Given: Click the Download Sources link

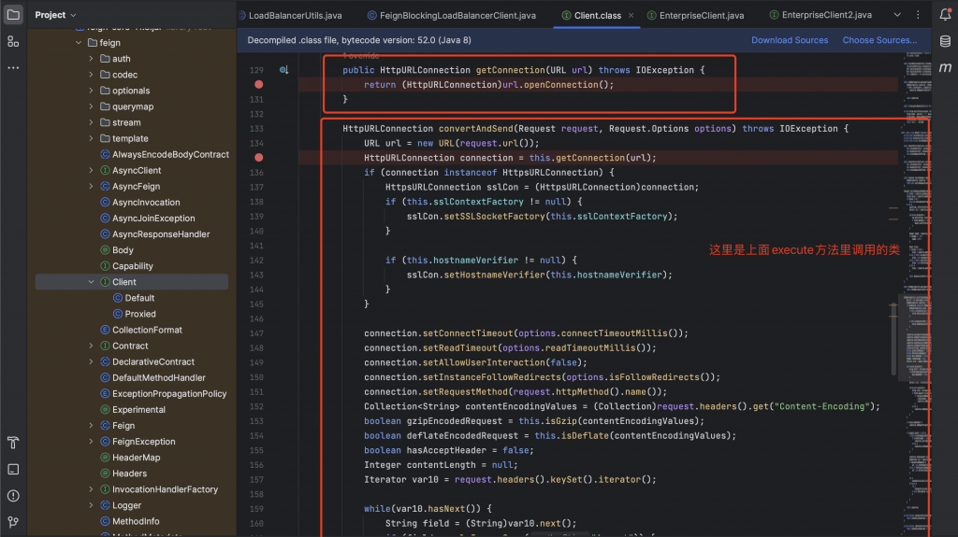Looking at the screenshot, I should click(790, 40).
